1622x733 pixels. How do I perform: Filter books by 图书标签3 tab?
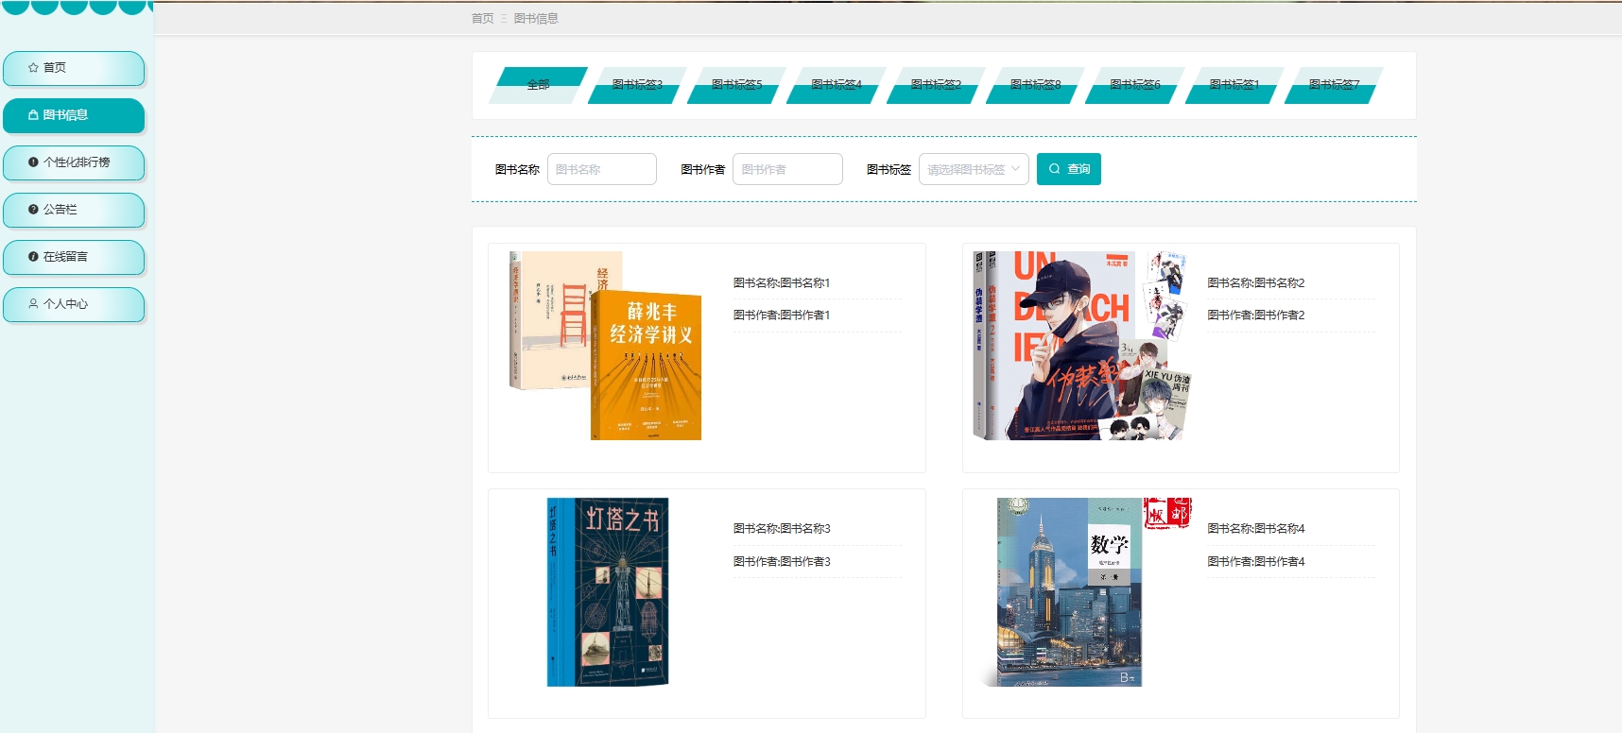(637, 85)
